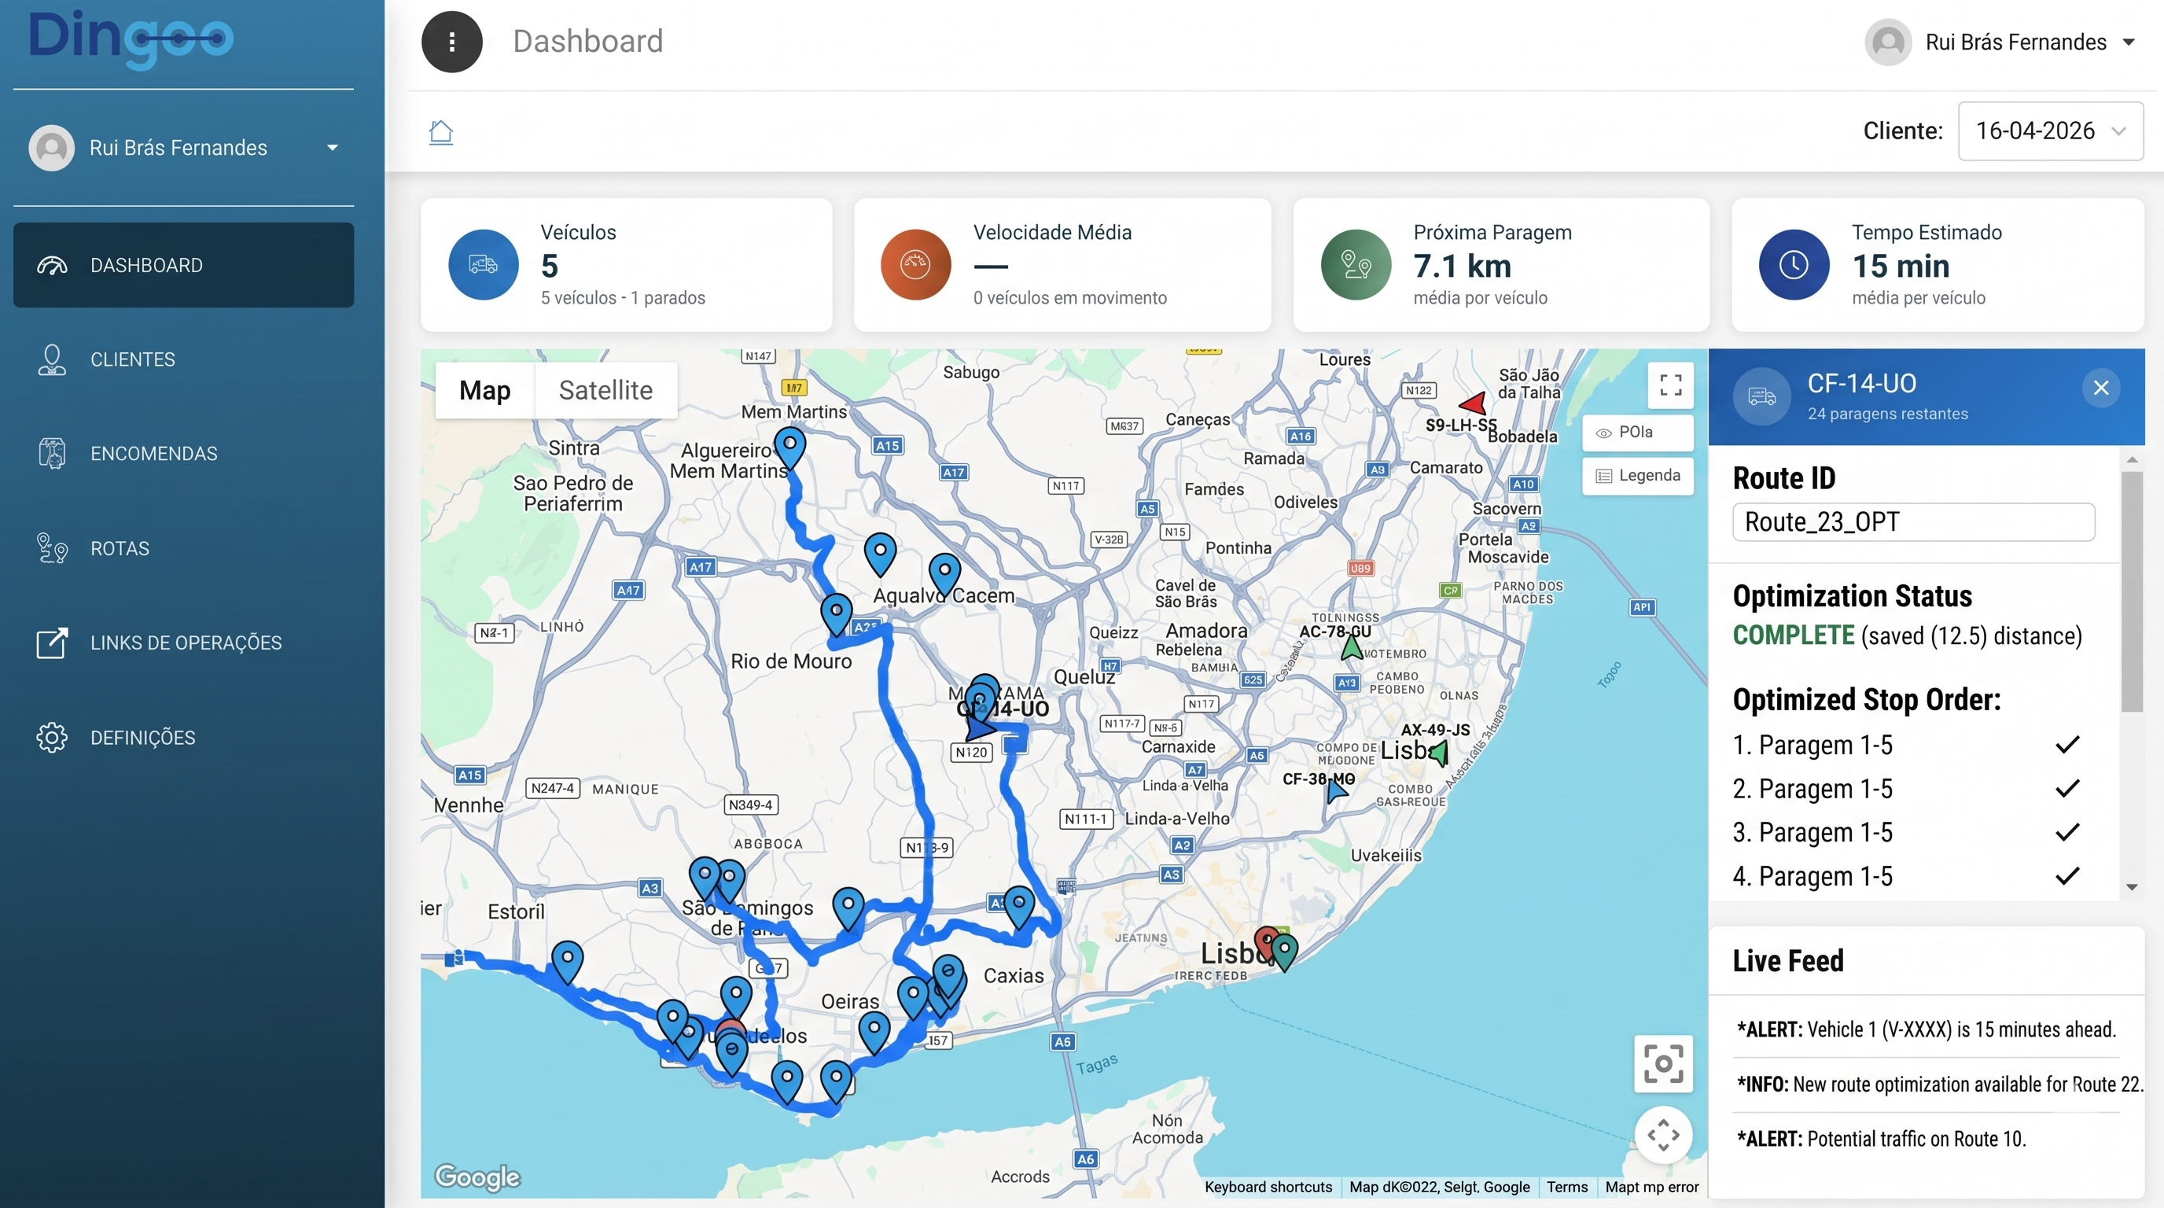The image size is (2164, 1208).
Task: Click the home breadcrumb icon
Action: coord(441,132)
